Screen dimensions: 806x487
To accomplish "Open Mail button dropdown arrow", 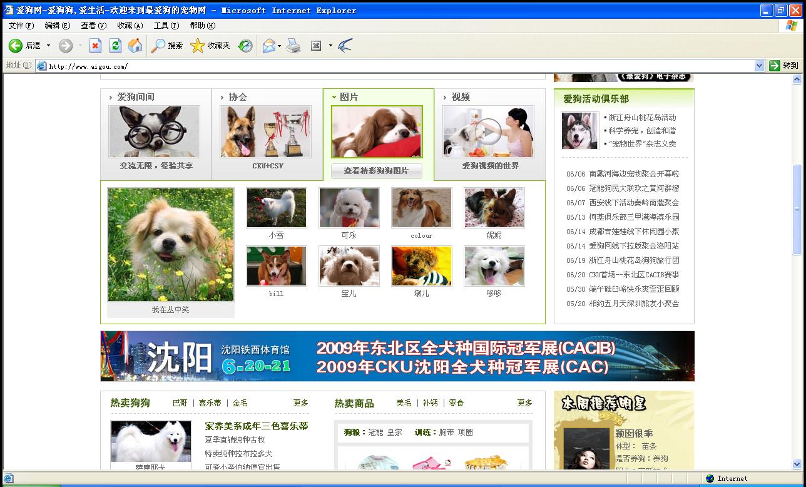I will (279, 45).
